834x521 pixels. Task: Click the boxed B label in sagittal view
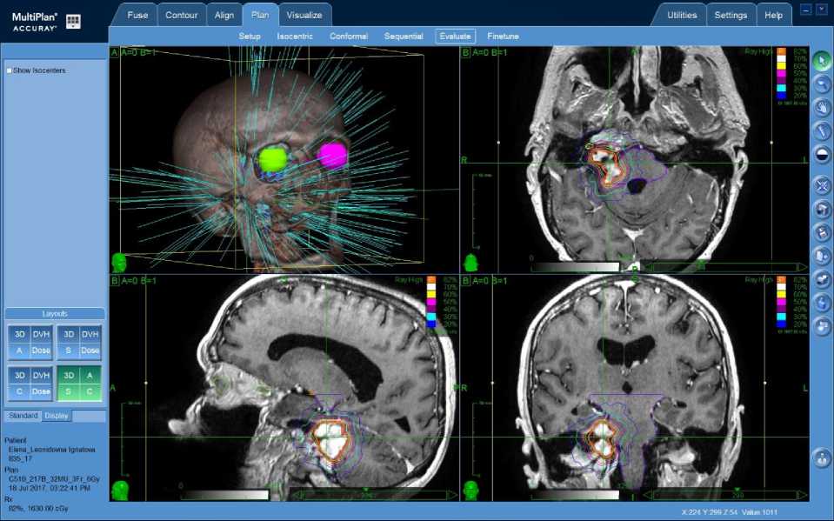pos(114,280)
